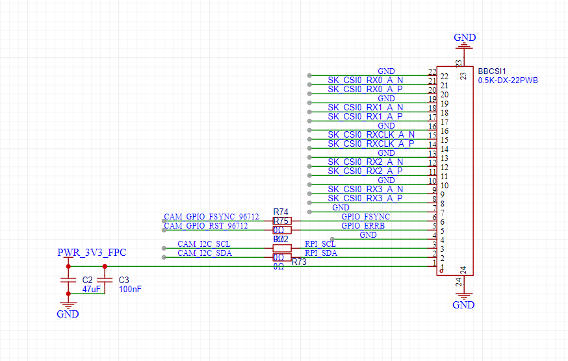Click ground symbol above connector pin 23

click(463, 43)
